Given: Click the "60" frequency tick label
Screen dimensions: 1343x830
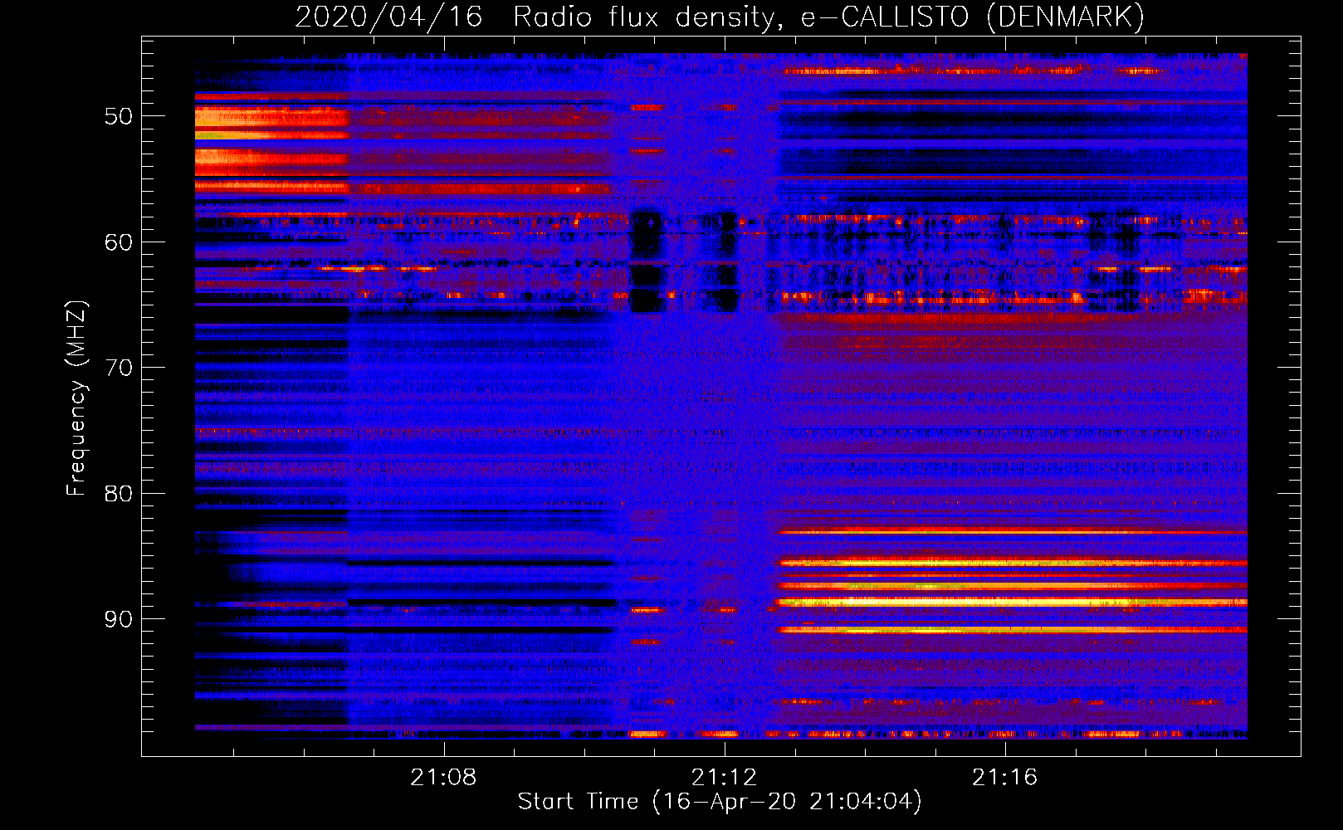Looking at the screenshot, I should click(119, 242).
